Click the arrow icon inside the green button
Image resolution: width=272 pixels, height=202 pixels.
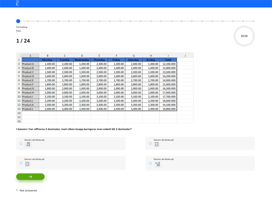30,177
